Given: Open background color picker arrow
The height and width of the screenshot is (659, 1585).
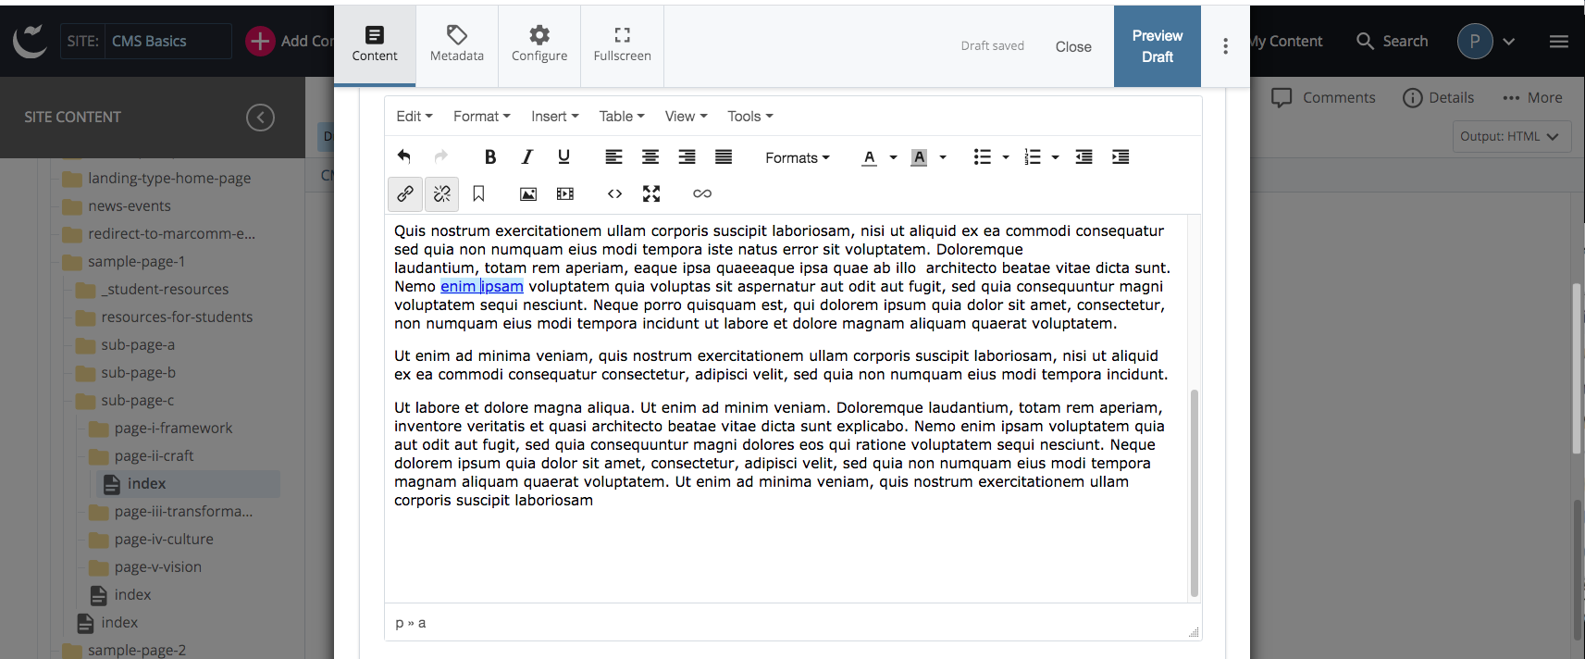Looking at the screenshot, I should pos(943,157).
